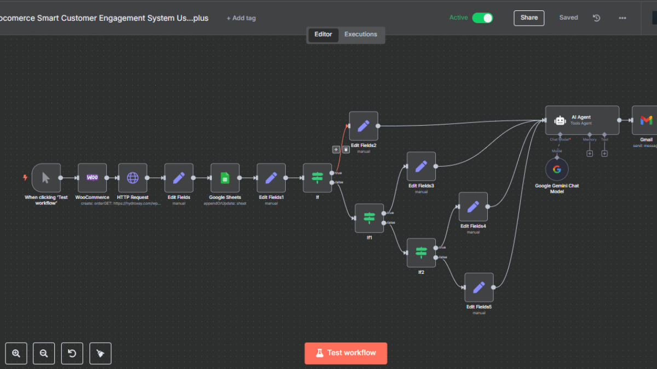Viewport: 657px width, 369px height.
Task: Switch to the Executions tab
Action: pos(361,34)
